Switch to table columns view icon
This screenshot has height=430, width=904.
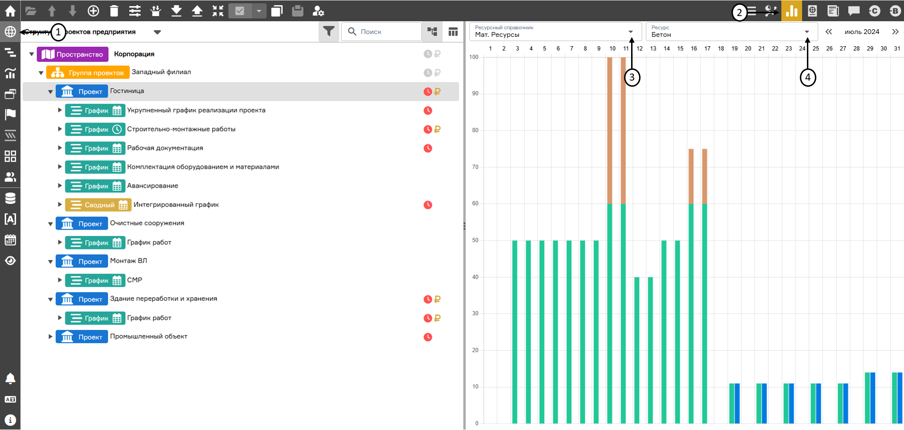[453, 32]
